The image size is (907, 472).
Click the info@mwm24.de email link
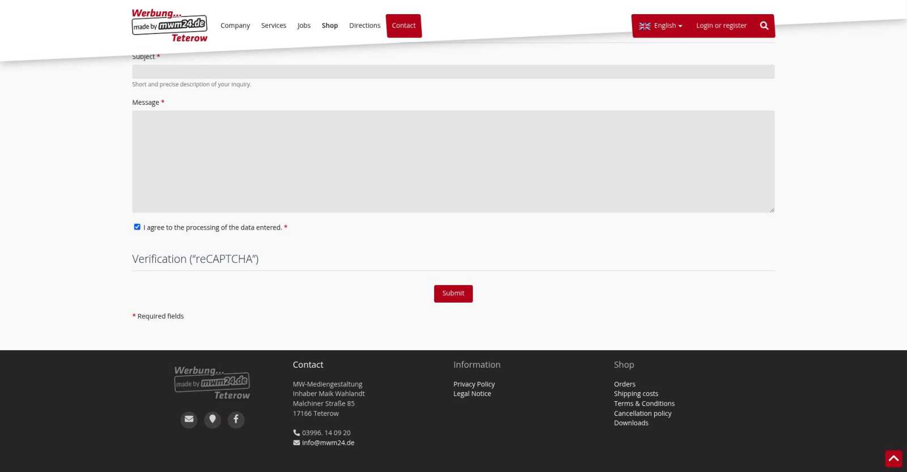pos(328,443)
